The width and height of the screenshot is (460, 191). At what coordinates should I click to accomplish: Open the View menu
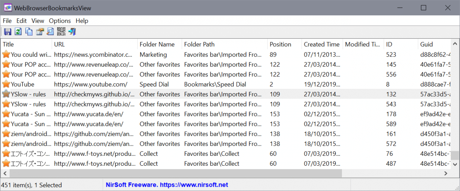[38, 21]
